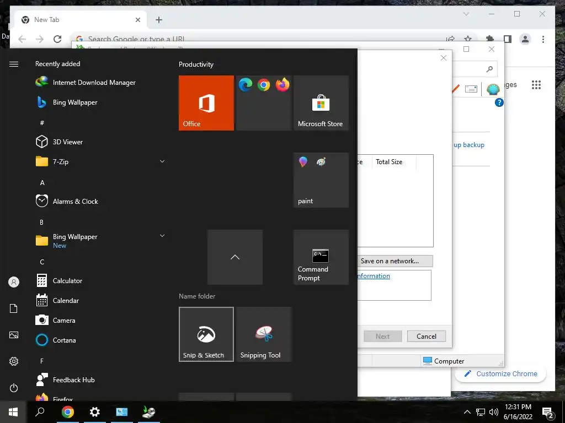Open the network icon in system tray

[481, 412]
